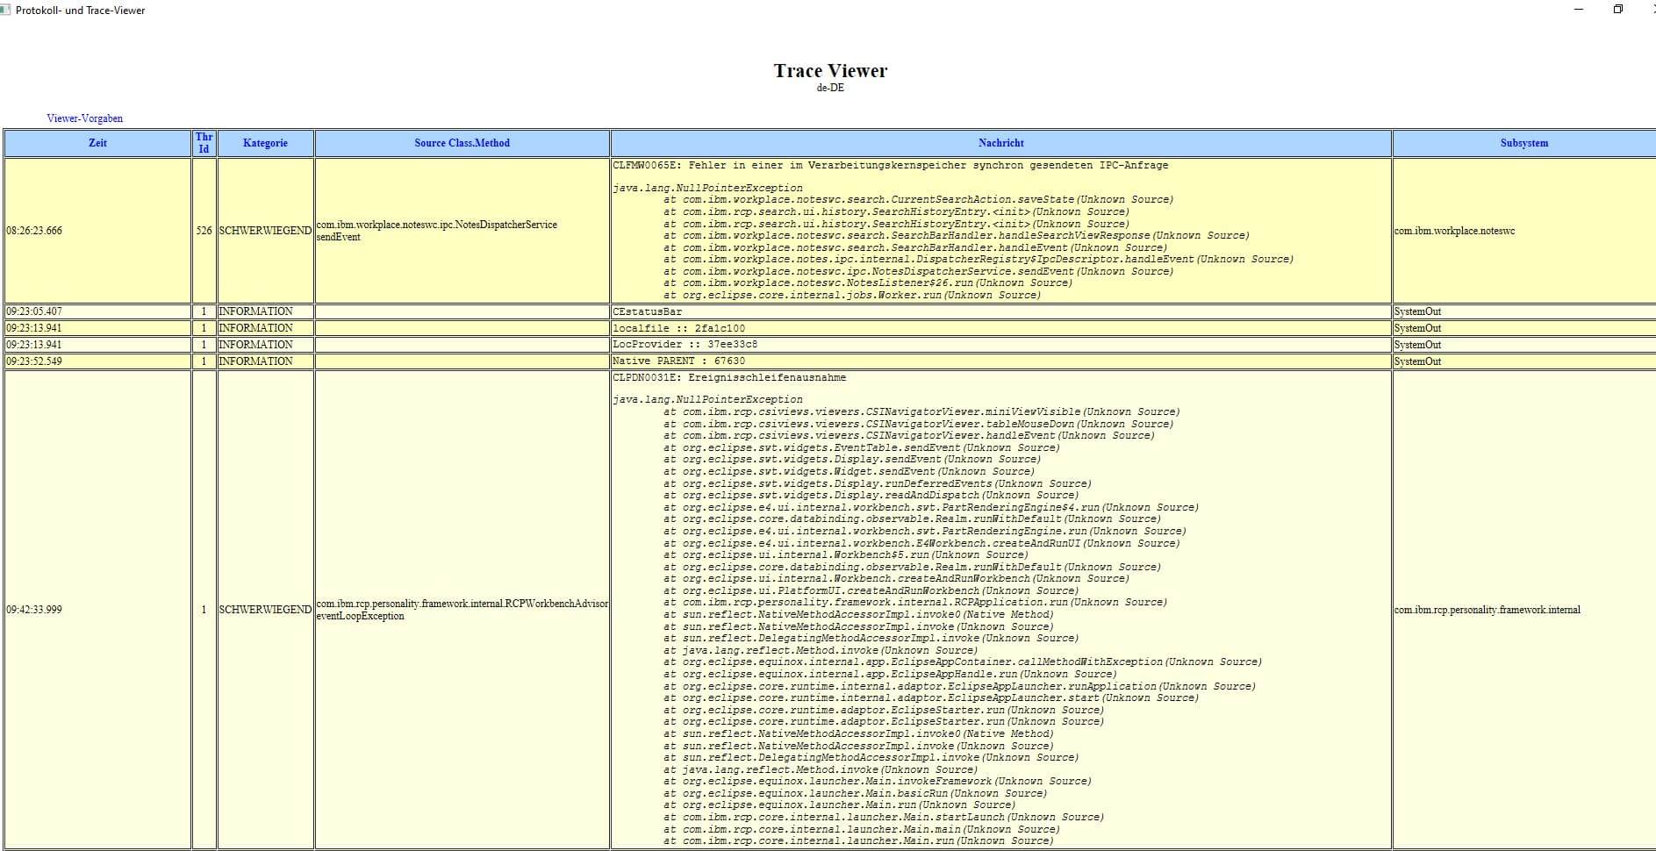Click the E4Workbench.createAndRunUI stack line
Viewport: 1656px width, 851px height.
click(x=921, y=543)
